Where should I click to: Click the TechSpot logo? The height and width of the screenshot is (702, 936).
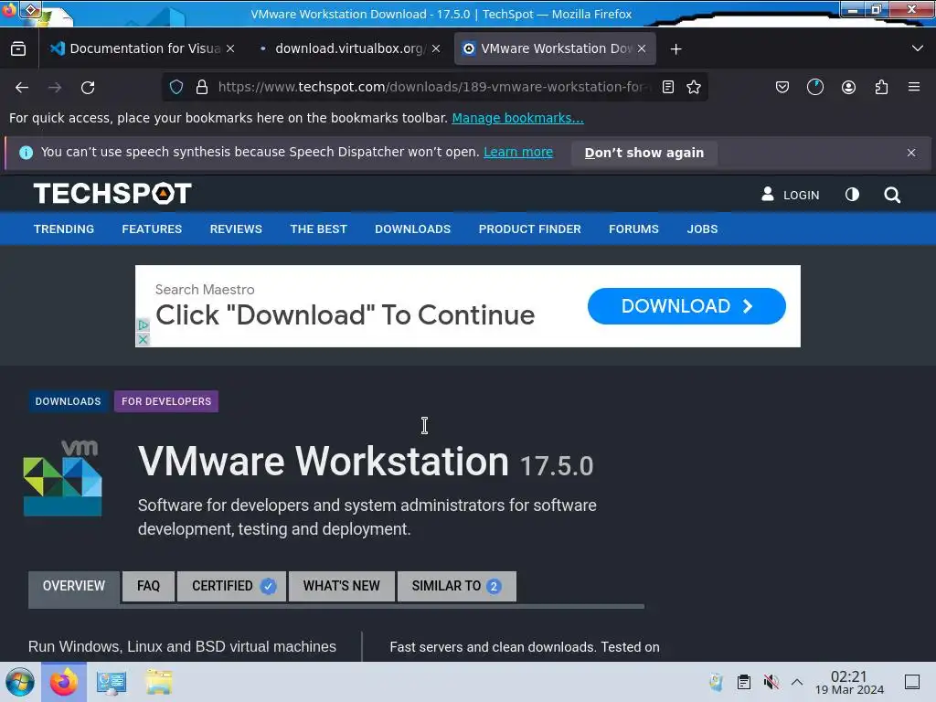point(112,194)
